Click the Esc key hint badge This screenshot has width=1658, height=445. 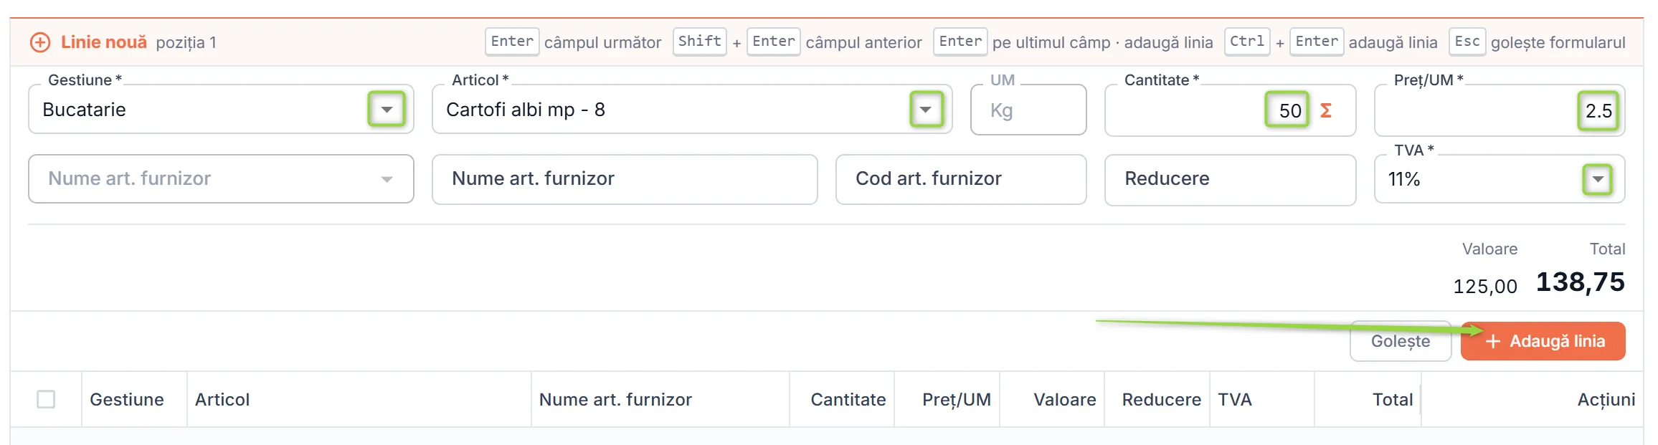click(x=1467, y=42)
